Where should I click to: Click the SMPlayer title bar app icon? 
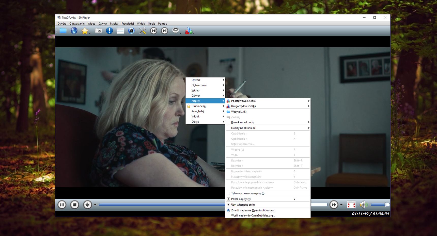(x=59, y=17)
